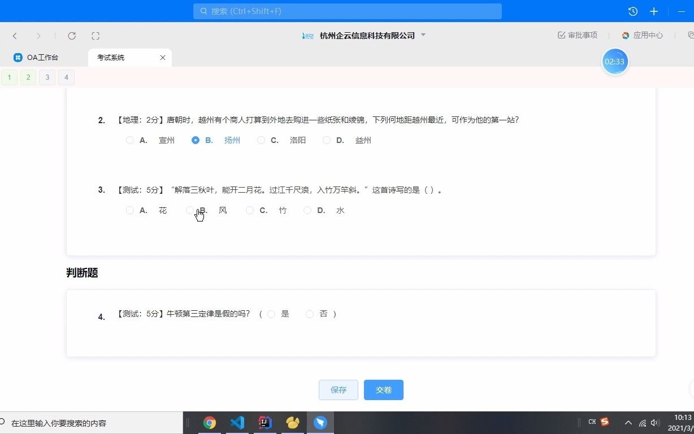Click the fullscreen icon next to refresh
This screenshot has width=694, height=434.
pyautogui.click(x=96, y=36)
